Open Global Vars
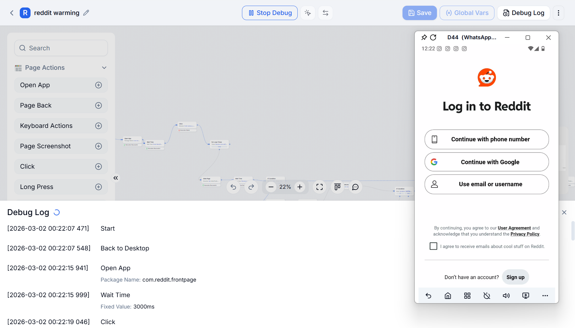The image size is (575, 328). point(467,13)
